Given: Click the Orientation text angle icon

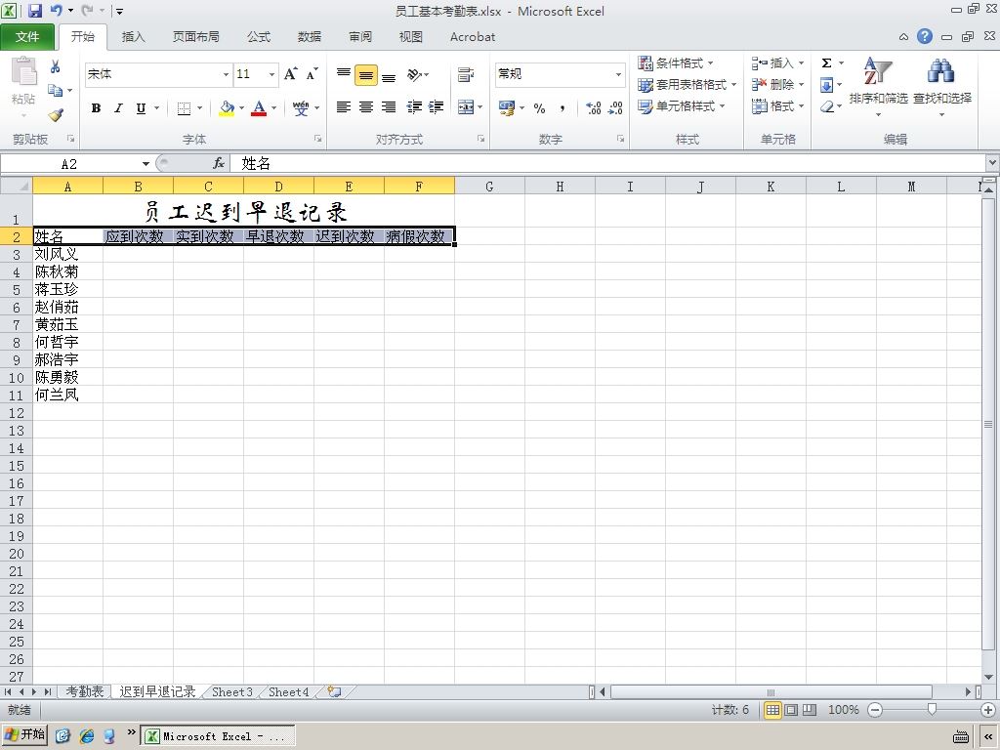Looking at the screenshot, I should tap(414, 74).
